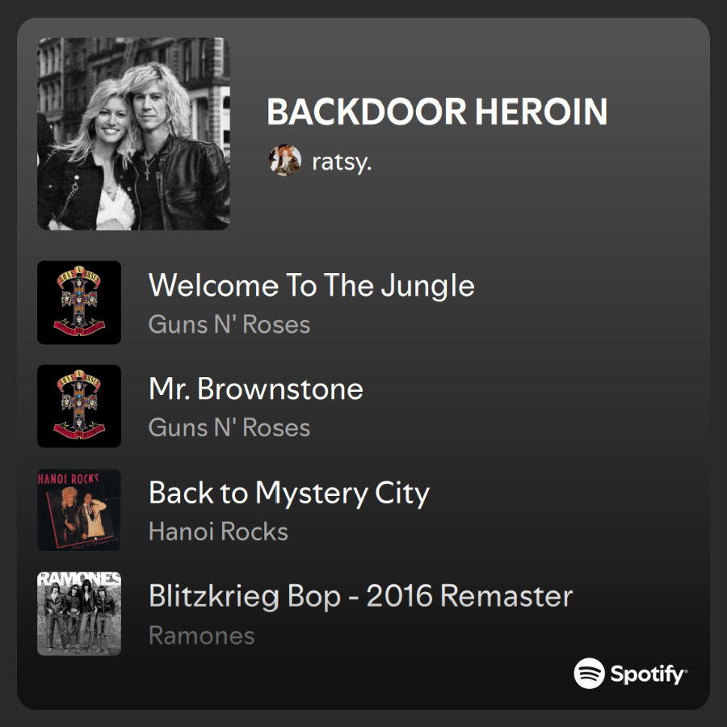Click the Spotify circular sound-wave emblem
This screenshot has height=727, width=727.
coord(590,673)
